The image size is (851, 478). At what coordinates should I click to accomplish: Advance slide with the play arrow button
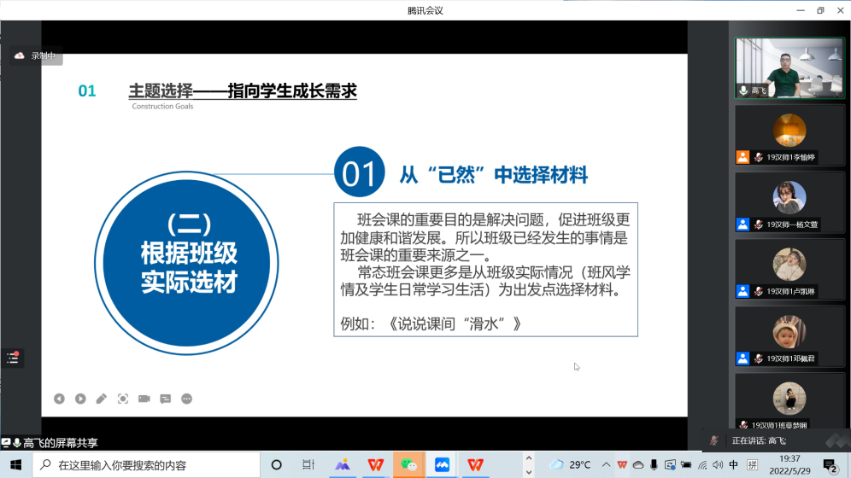(80, 399)
